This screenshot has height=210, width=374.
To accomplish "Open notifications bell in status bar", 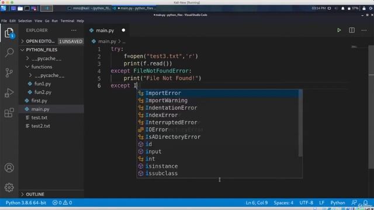I will point(365,202).
